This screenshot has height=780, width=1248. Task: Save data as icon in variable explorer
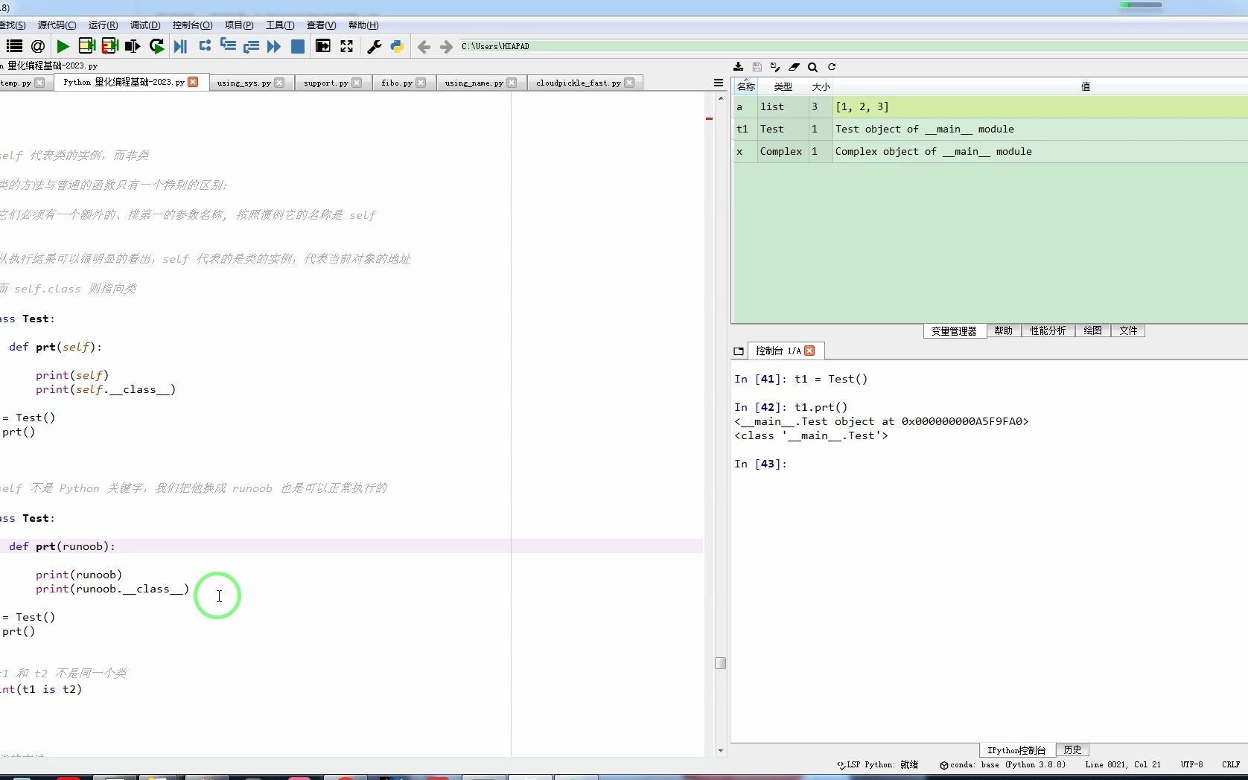775,66
